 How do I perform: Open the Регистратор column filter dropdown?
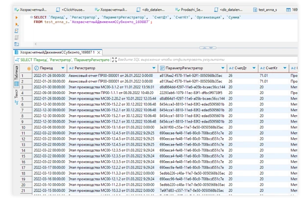154,68
